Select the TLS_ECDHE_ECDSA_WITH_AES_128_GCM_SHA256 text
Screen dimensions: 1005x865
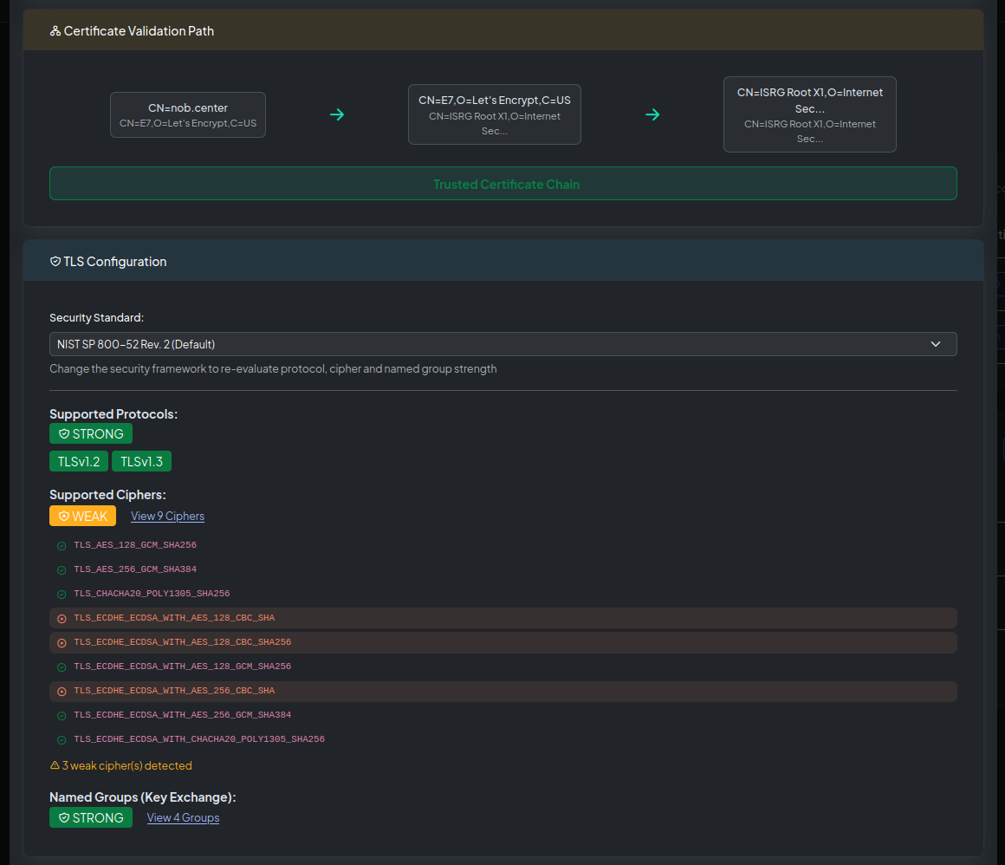(x=183, y=667)
